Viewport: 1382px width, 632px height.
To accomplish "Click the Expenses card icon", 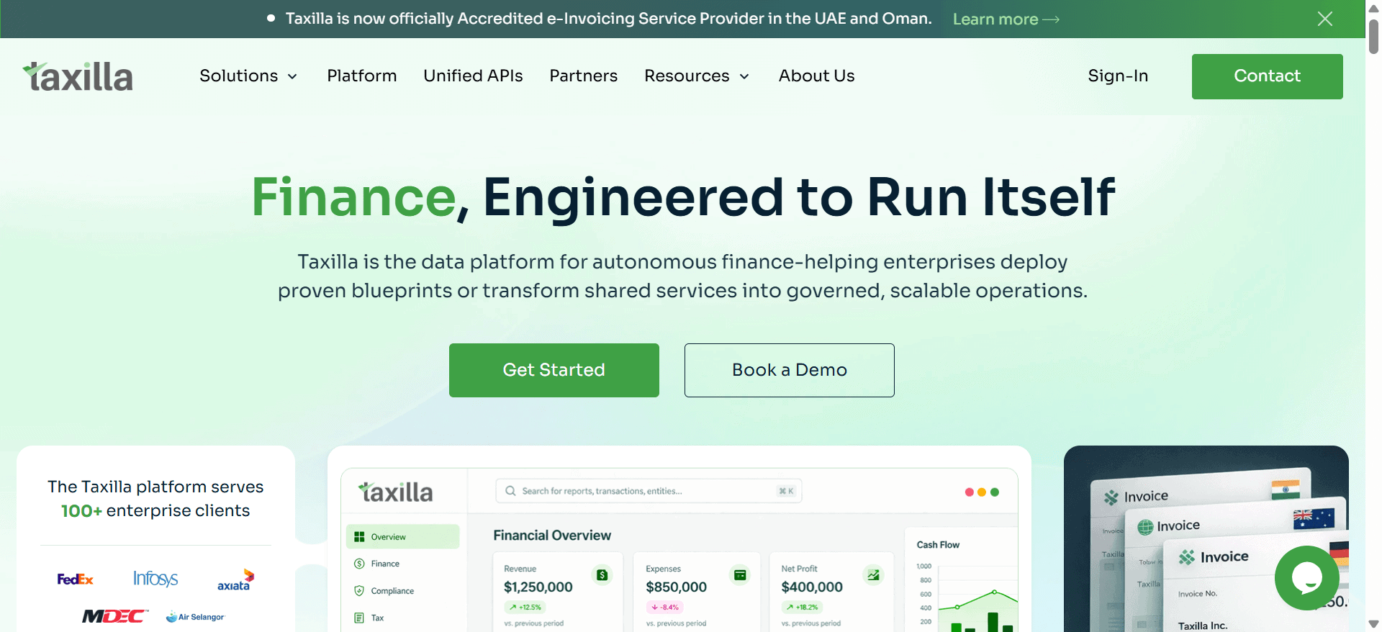I will coord(740,574).
